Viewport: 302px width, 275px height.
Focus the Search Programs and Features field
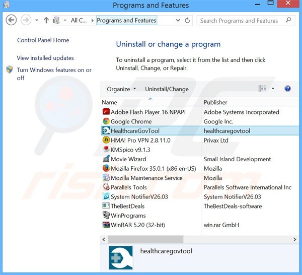(246, 21)
